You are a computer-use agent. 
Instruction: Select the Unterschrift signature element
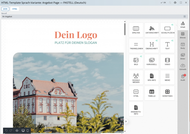152,30
